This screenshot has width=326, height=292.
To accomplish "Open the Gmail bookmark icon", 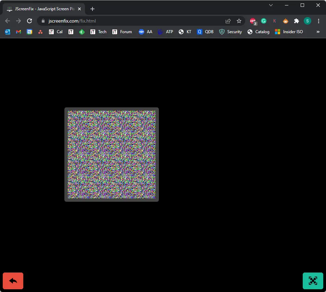I will [x=18, y=32].
